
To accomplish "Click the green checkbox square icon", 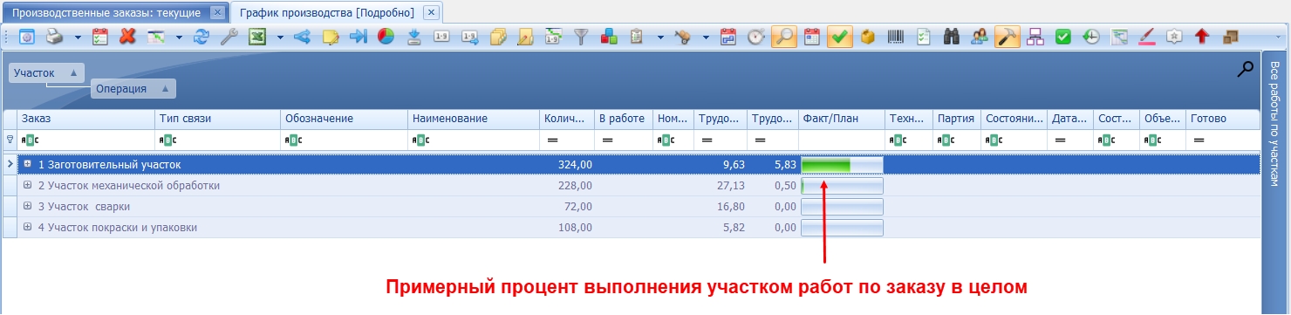I will click(1062, 37).
